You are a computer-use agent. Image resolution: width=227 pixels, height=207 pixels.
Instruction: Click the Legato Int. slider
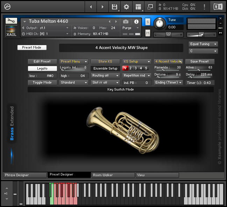(73, 70)
